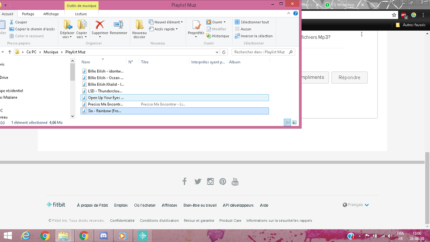Viewport: 430px width, 242px height.
Task: Open the Français language dropdown
Action: (356, 205)
